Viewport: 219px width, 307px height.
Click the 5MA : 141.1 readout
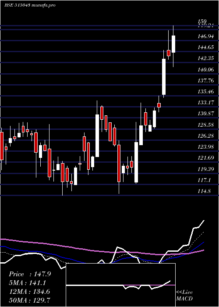coord(28,283)
